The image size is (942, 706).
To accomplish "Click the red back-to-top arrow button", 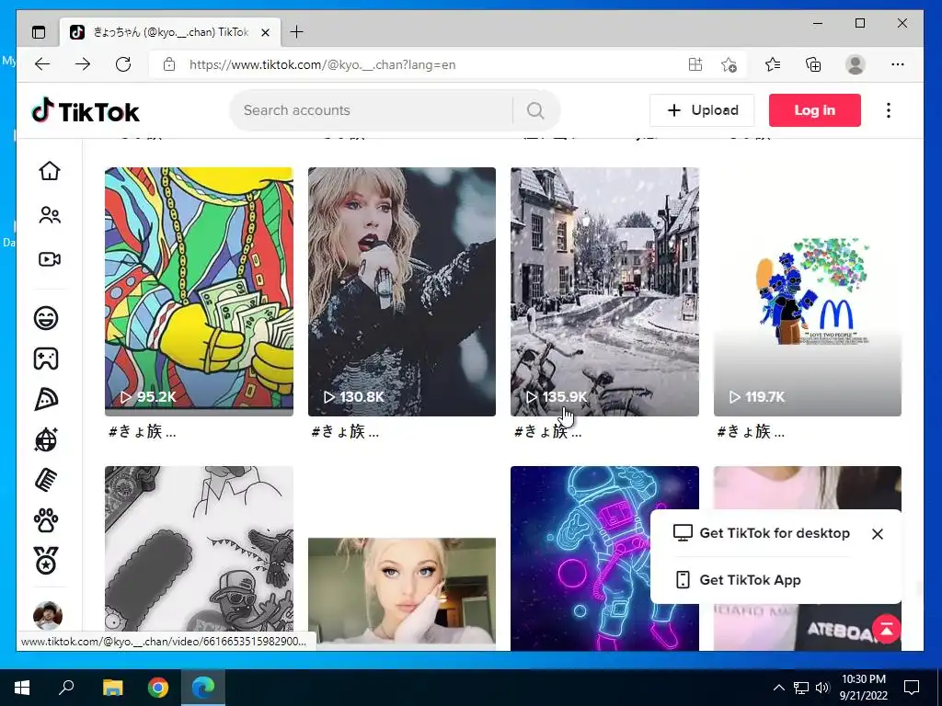I will click(x=887, y=629).
